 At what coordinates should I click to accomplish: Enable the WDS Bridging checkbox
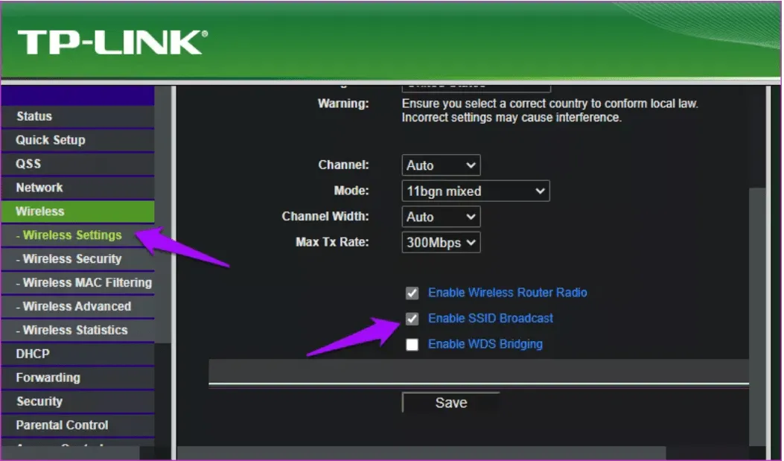(412, 345)
